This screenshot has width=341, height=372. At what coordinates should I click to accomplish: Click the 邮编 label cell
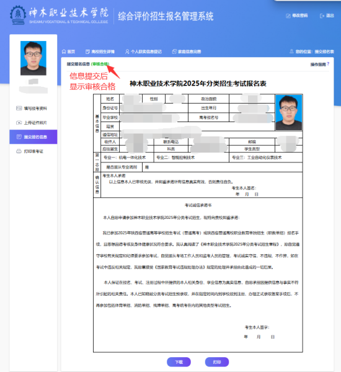252,142
